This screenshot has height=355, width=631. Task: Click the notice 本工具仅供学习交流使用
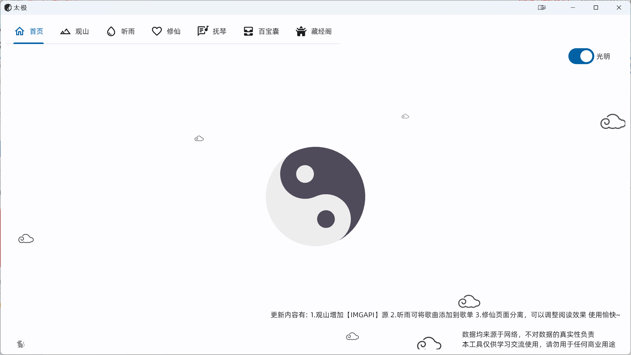539,344
